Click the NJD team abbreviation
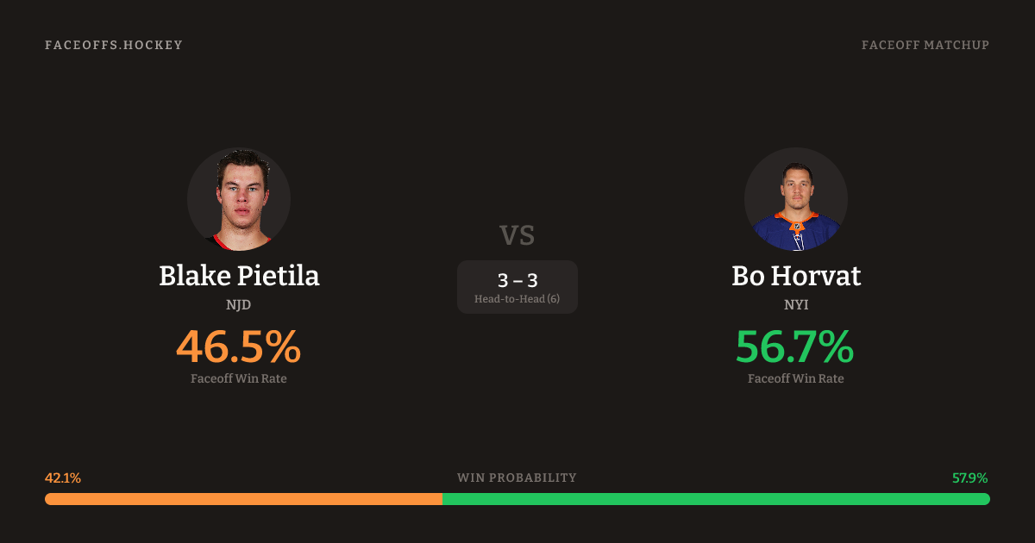1035x543 pixels. (239, 304)
